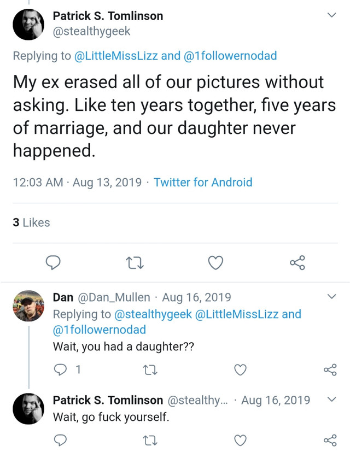350x452 pixels.
Task: Open dropdown chevron on main tweet
Action: click(331, 16)
